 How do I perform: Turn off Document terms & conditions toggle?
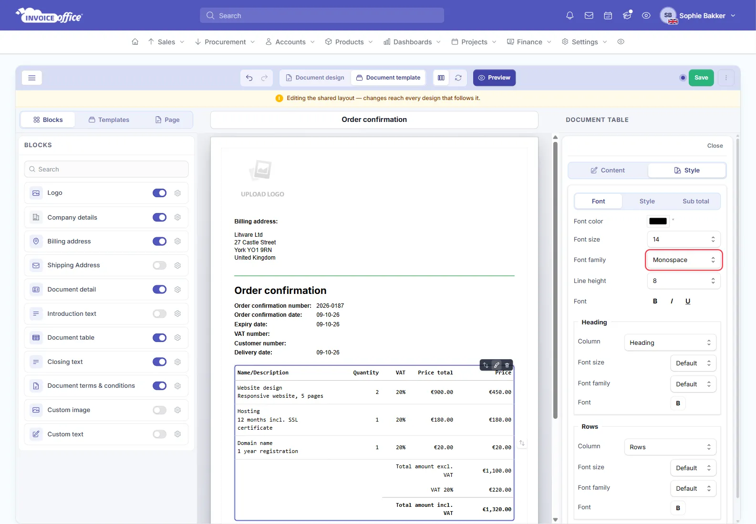point(159,386)
